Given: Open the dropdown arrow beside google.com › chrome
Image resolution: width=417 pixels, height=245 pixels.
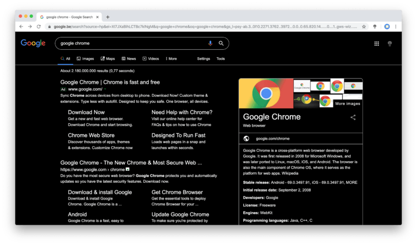Looking at the screenshot, I should coord(128,169).
